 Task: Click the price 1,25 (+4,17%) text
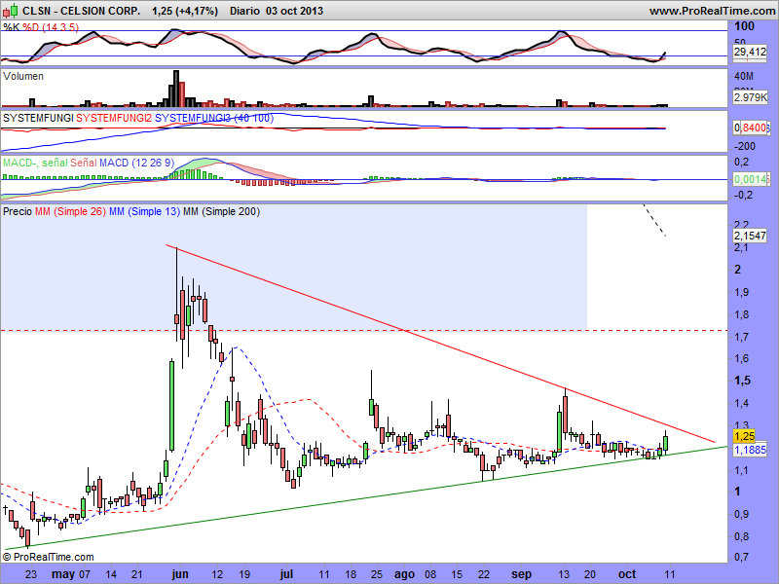(185, 11)
